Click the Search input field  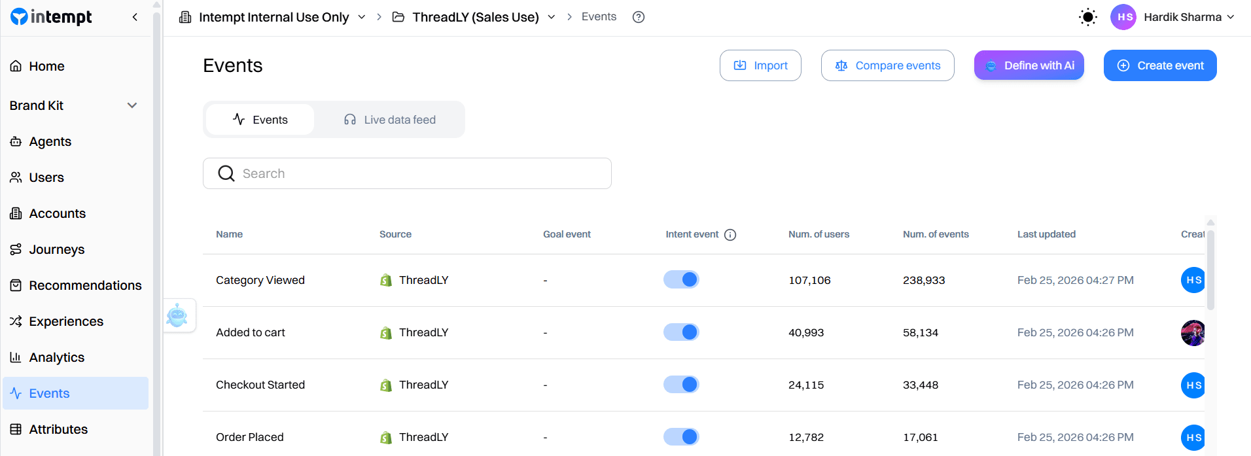pos(406,173)
